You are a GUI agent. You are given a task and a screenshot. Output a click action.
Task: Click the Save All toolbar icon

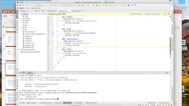[x=21, y=5]
